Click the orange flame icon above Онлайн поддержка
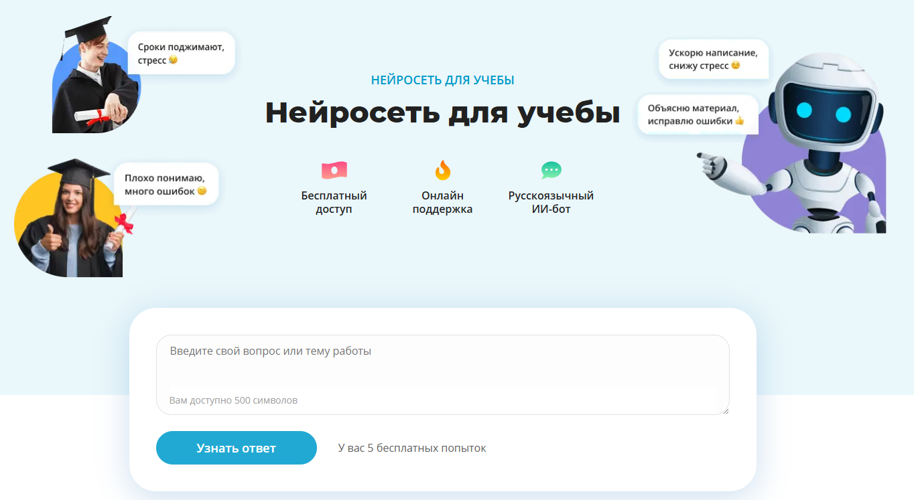Viewport: 914px width, 500px height. 442,171
